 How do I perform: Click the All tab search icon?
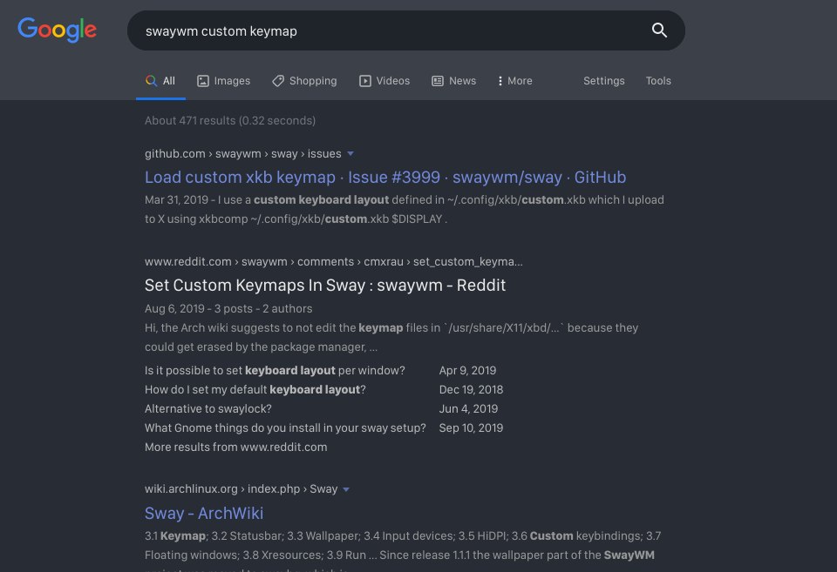151,80
